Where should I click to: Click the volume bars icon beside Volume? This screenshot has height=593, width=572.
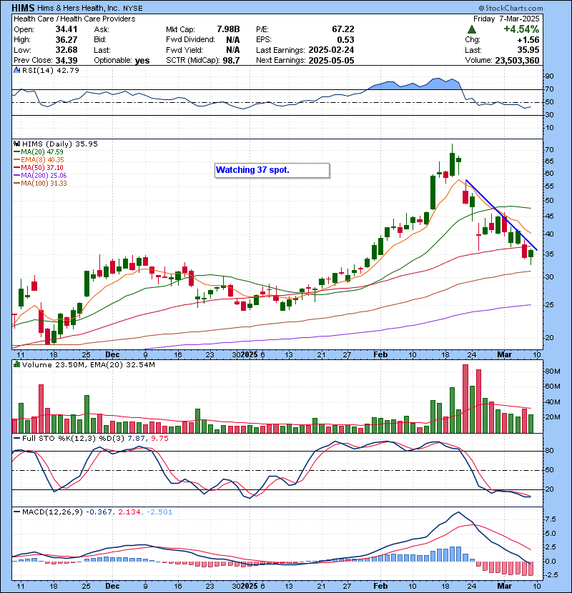pyautogui.click(x=16, y=364)
